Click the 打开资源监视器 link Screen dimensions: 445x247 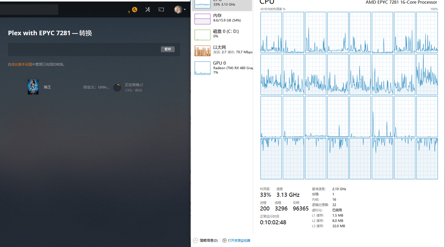pyautogui.click(x=239, y=240)
